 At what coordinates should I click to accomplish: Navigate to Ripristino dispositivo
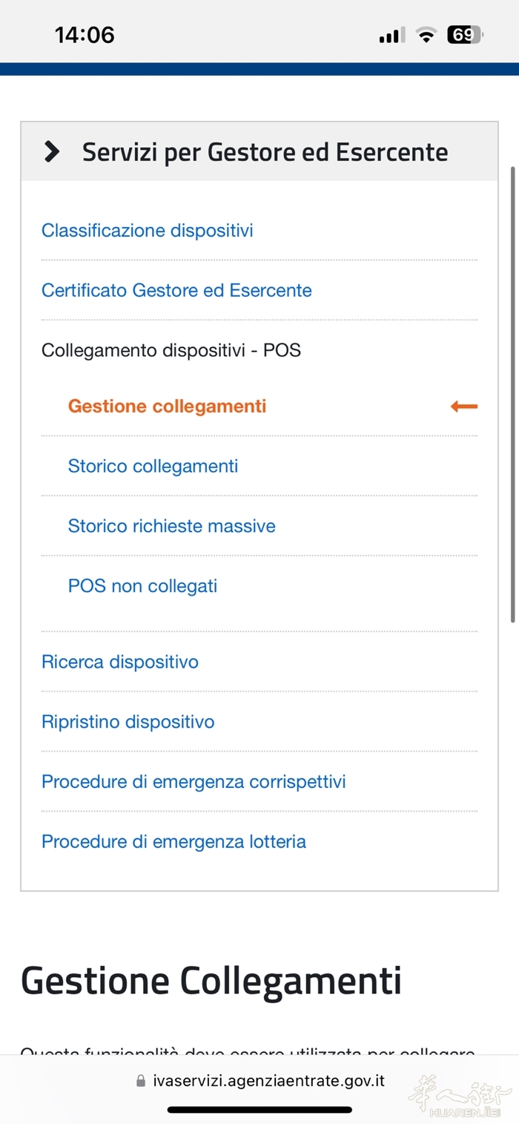[128, 722]
